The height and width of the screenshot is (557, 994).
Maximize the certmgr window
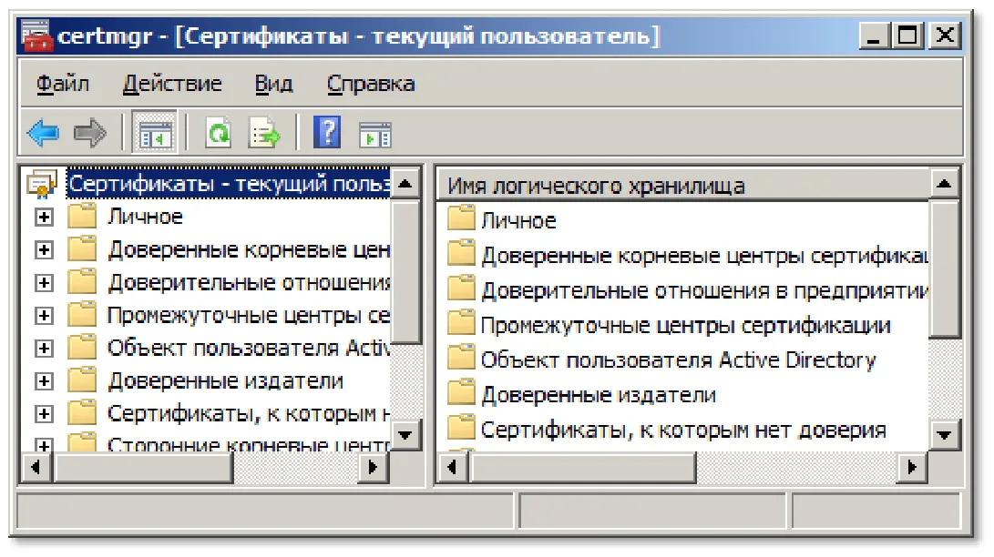907,35
